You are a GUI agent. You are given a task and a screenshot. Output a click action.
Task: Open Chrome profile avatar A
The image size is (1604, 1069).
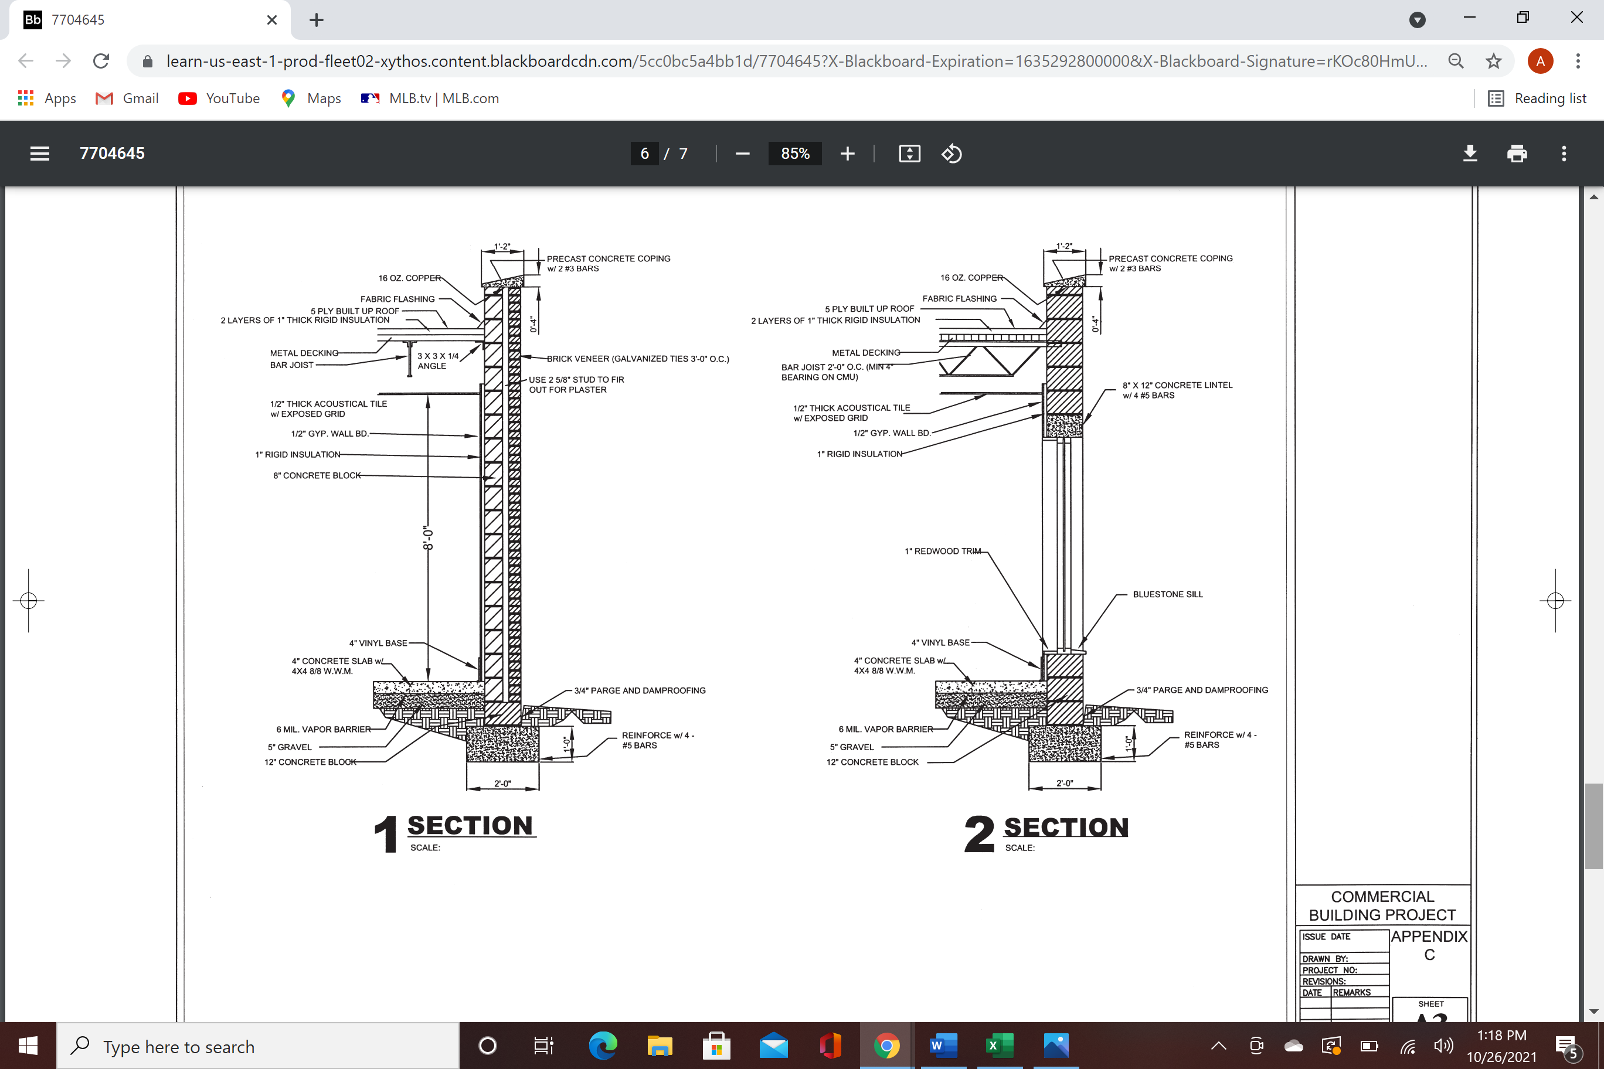click(x=1540, y=62)
